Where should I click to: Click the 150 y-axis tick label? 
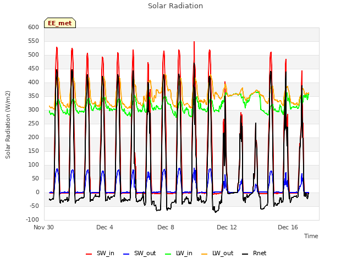click(x=34, y=151)
